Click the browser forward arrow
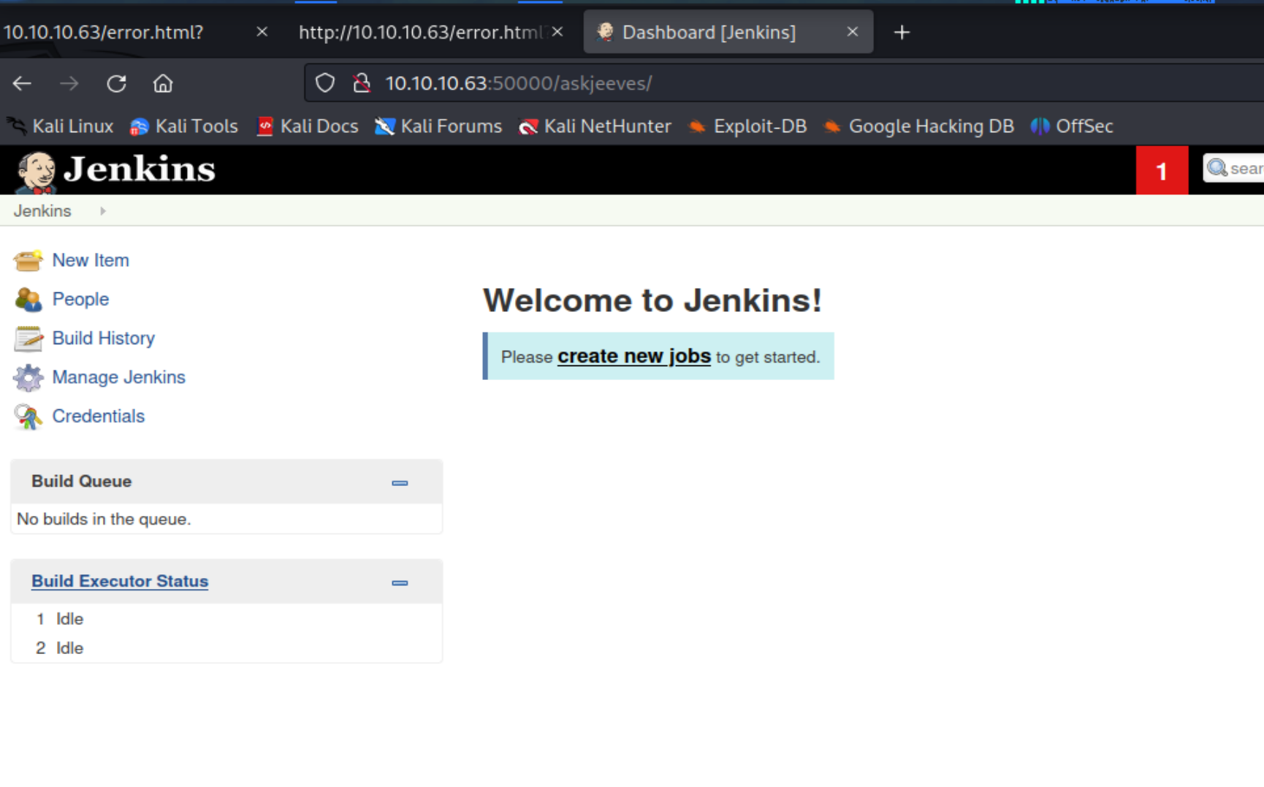The image size is (1264, 787). tap(69, 83)
